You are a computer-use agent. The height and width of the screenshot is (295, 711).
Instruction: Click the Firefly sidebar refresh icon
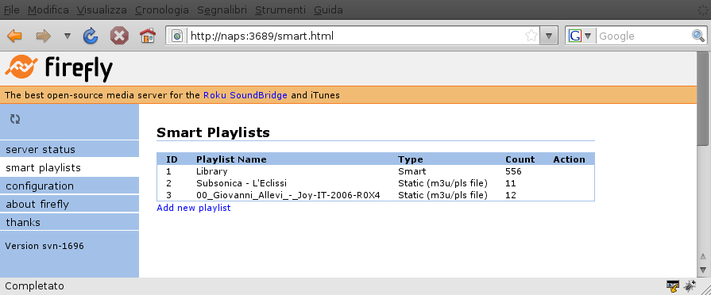click(x=15, y=119)
